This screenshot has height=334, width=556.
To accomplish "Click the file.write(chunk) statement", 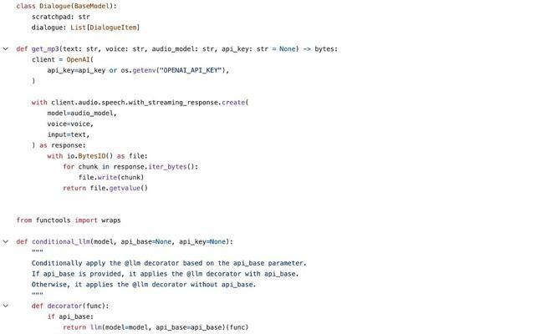I will (x=111, y=177).
